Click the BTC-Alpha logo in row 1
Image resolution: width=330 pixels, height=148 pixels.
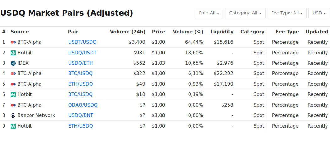click(x=13, y=42)
